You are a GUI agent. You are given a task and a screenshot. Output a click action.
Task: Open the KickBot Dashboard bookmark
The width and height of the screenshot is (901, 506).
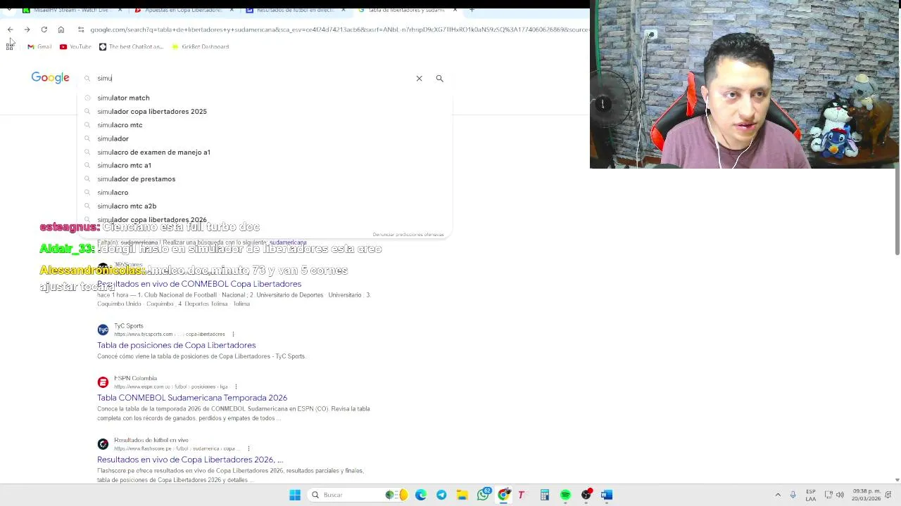[200, 46]
